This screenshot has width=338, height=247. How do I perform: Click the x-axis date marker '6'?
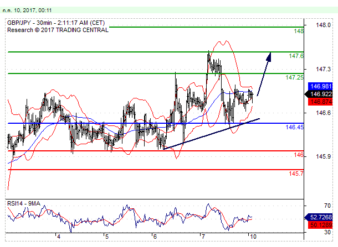tap(155, 237)
